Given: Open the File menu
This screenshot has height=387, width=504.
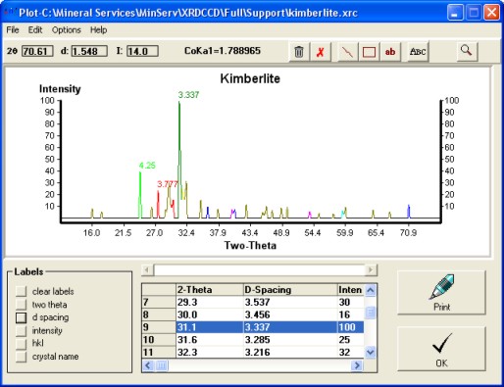Looking at the screenshot, I should pyautogui.click(x=13, y=30).
